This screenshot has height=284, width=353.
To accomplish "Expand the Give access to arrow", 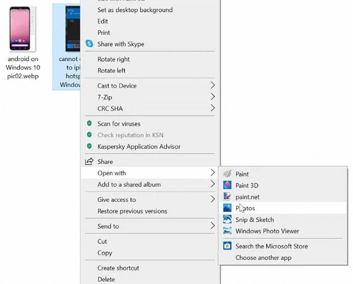I will point(212,199).
